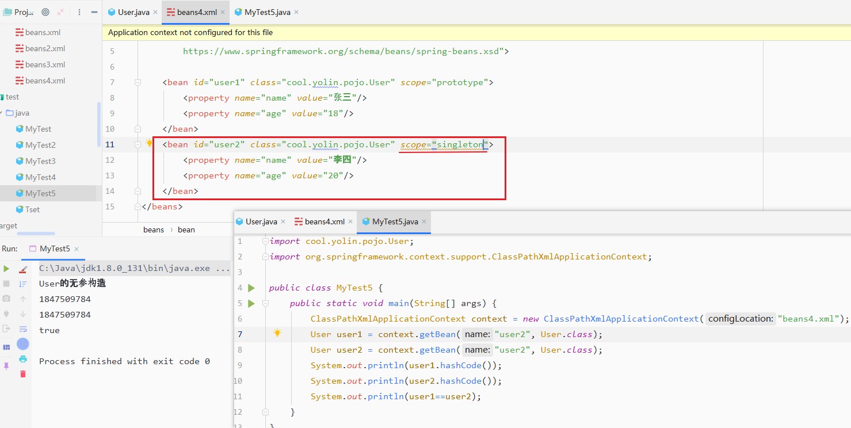
Task: Click the lightbulb on MyTest5 line 7
Action: point(277,333)
